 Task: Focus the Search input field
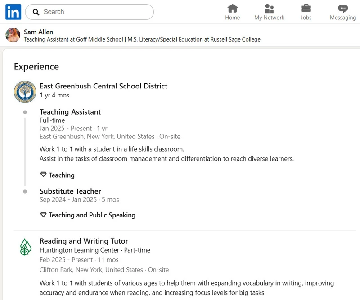pyautogui.click(x=89, y=12)
